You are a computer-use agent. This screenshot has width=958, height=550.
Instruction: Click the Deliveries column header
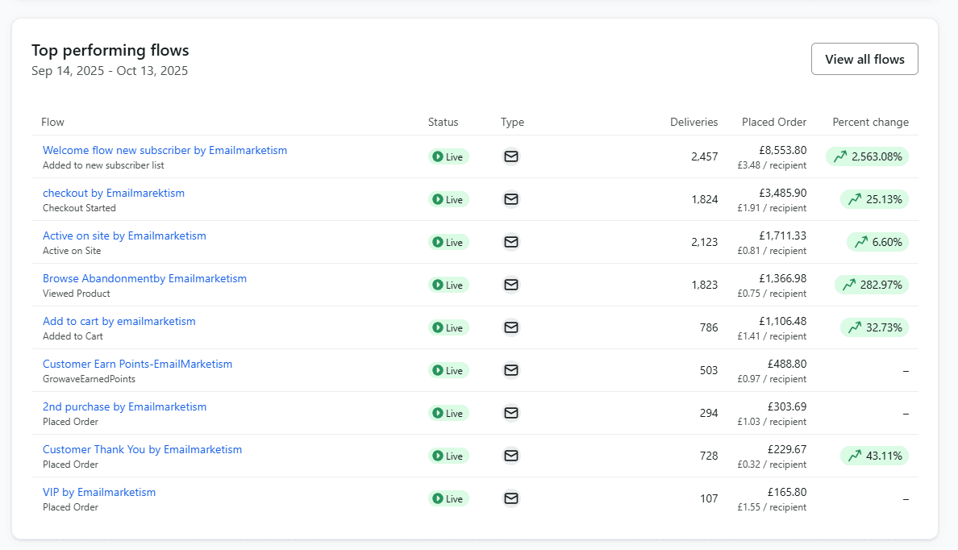[694, 123]
